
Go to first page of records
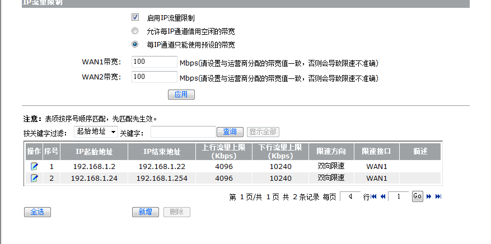coord(373,196)
